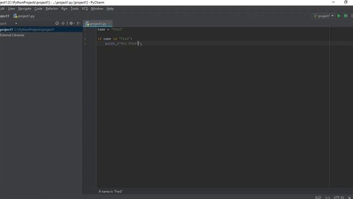Screen dimensions: 353x199
Task: Select project1 root folder in Project tree
Action: [x=41, y=29]
